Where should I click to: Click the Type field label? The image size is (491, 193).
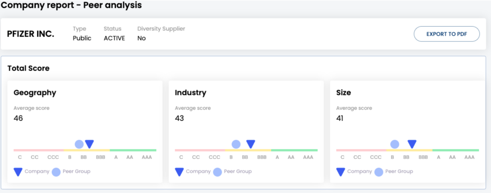tap(79, 29)
